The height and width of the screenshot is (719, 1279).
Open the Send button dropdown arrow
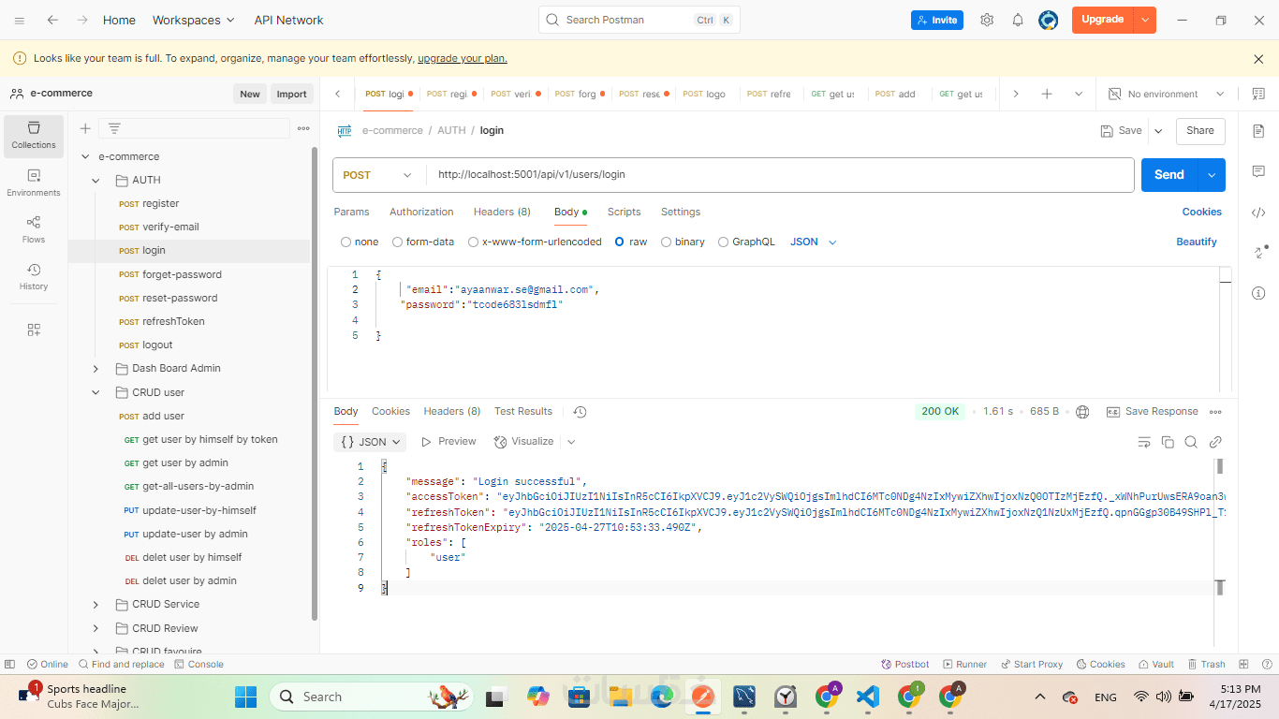click(x=1212, y=175)
